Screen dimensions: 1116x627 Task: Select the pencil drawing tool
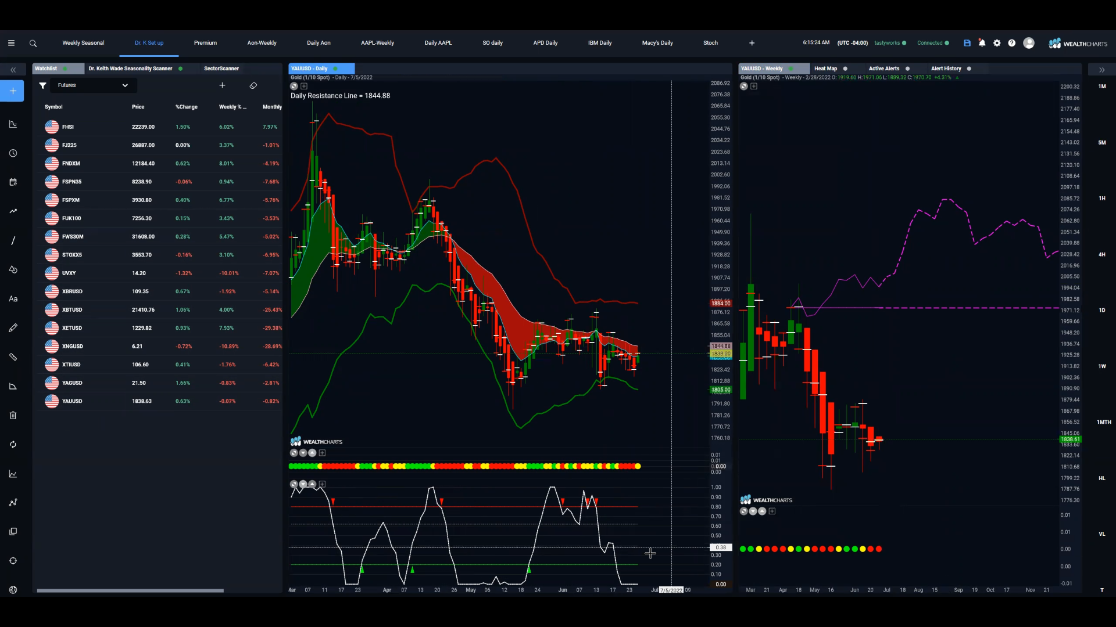point(13,328)
